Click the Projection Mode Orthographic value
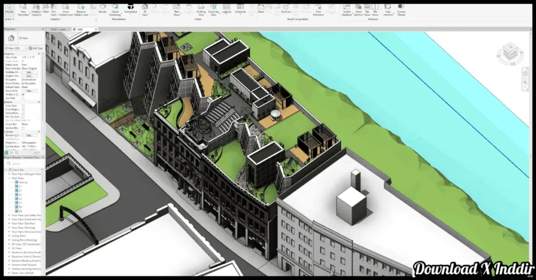Screen dimensions: 536x280 (29, 143)
